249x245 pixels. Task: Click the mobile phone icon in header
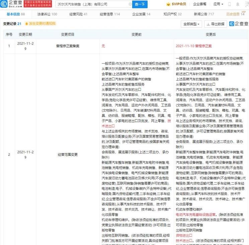[x=229, y=4]
